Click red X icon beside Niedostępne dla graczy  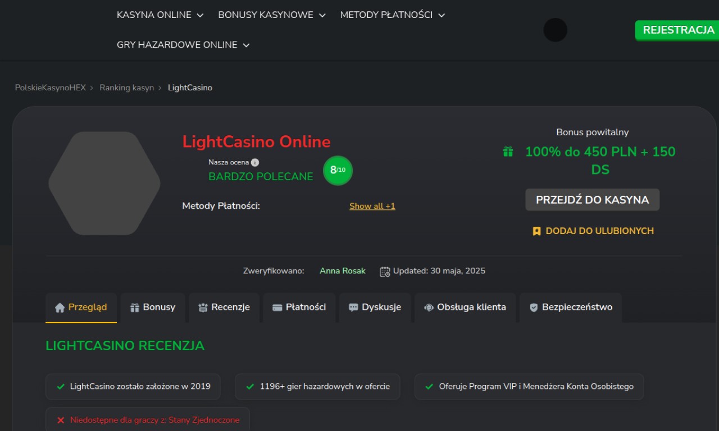coord(61,420)
